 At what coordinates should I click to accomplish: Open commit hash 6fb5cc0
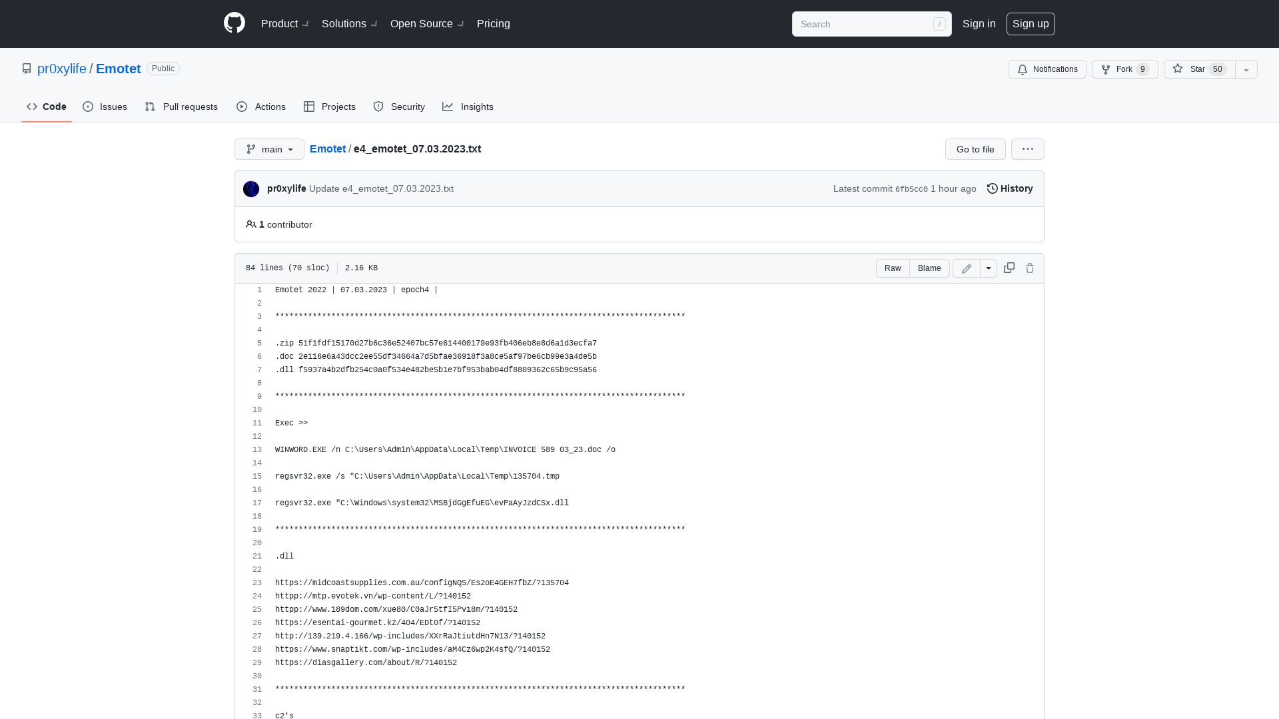click(911, 189)
